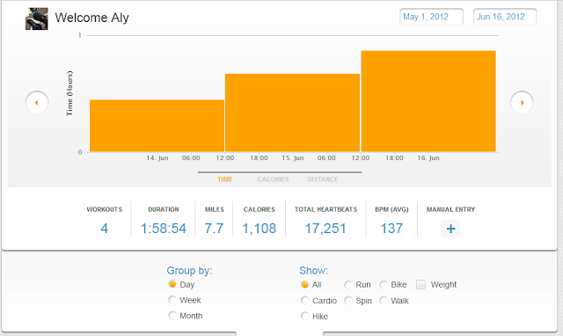Show only Walk workouts
This screenshot has width=563, height=336.
click(384, 301)
